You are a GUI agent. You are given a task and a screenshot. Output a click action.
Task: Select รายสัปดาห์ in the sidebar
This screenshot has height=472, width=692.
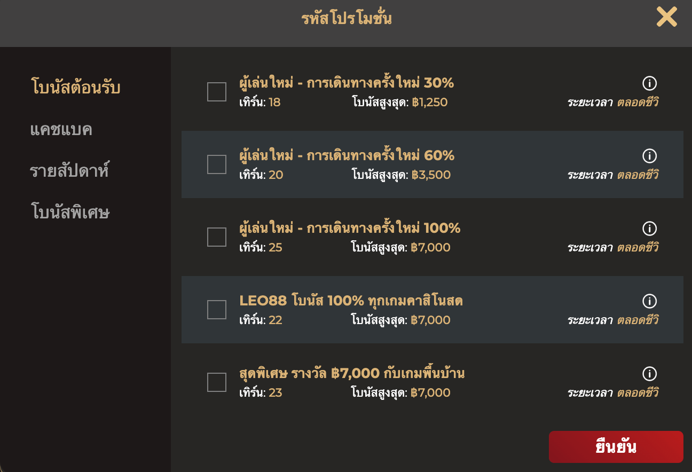pyautogui.click(x=69, y=171)
